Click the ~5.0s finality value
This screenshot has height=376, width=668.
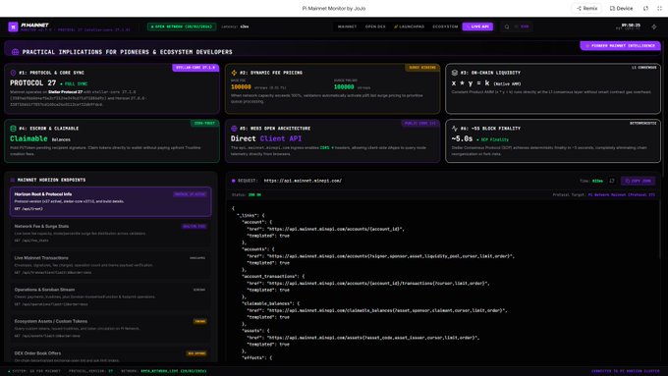coord(462,138)
